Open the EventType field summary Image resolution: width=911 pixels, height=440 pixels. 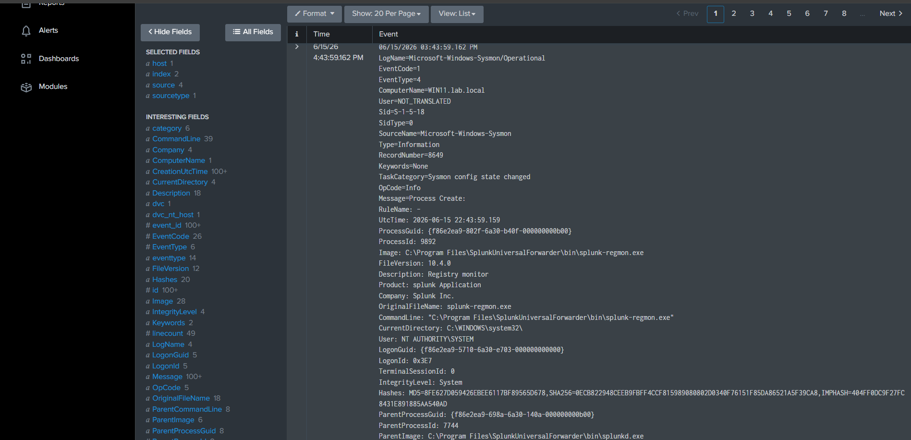click(170, 247)
